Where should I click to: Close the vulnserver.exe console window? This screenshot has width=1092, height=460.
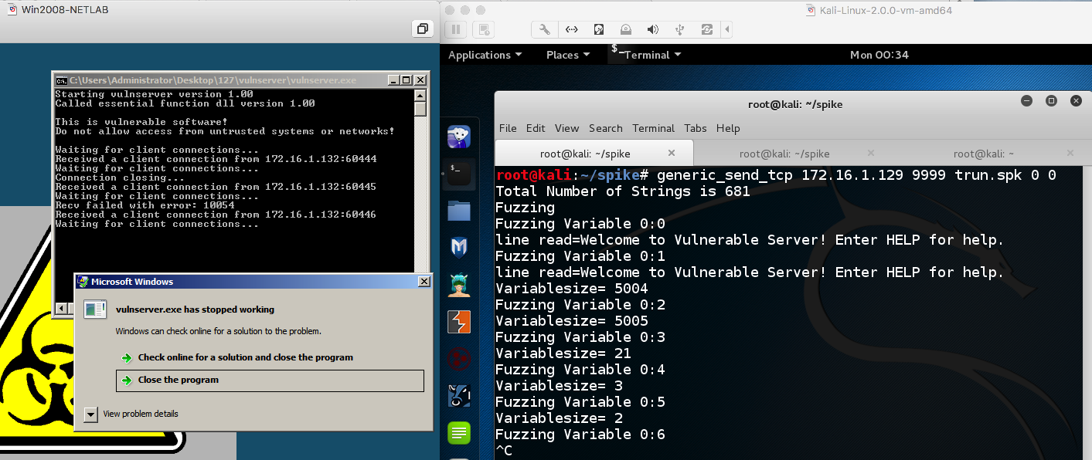point(420,80)
